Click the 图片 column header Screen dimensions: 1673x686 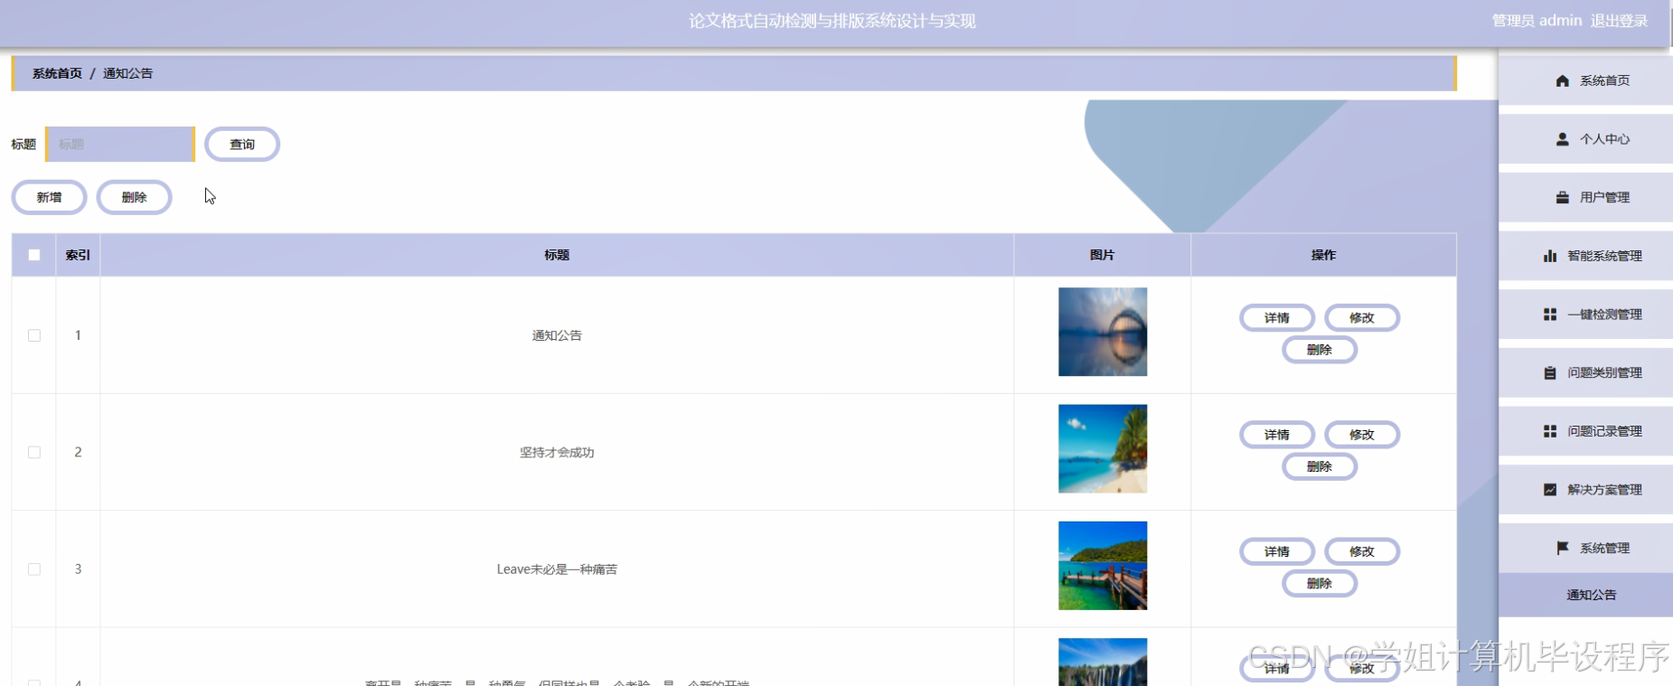pyautogui.click(x=1102, y=255)
